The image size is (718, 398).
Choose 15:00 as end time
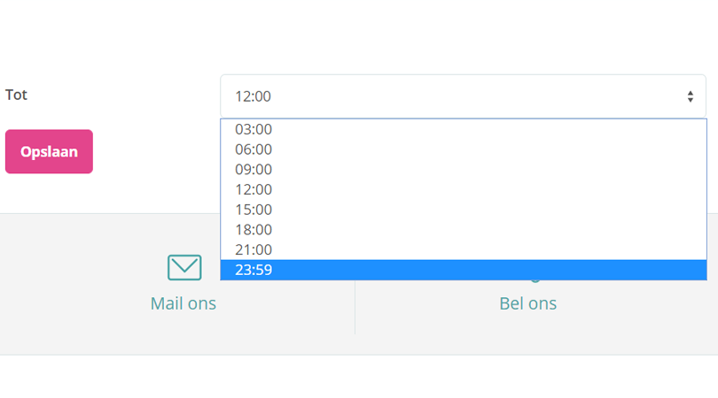click(x=254, y=210)
